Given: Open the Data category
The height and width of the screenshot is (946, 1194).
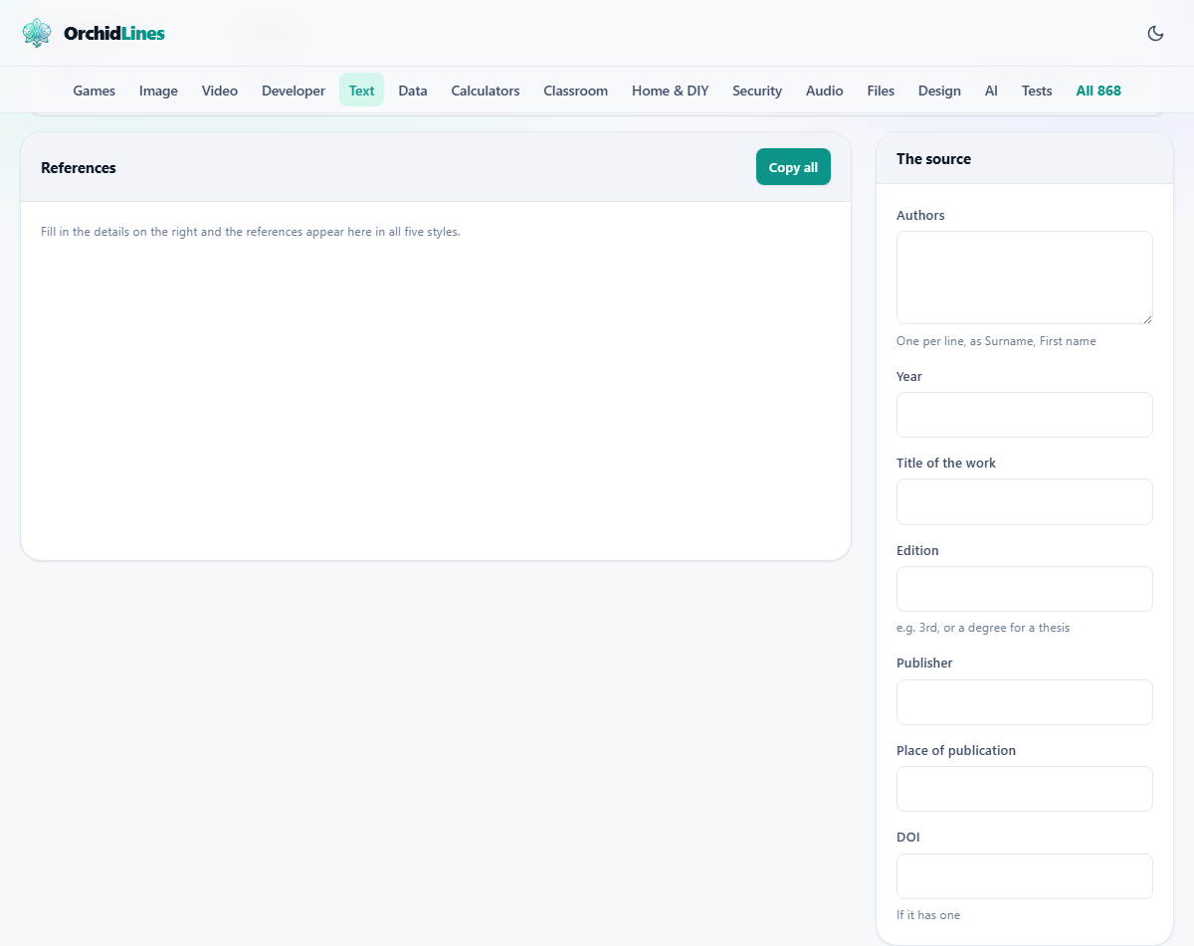Looking at the screenshot, I should [413, 91].
